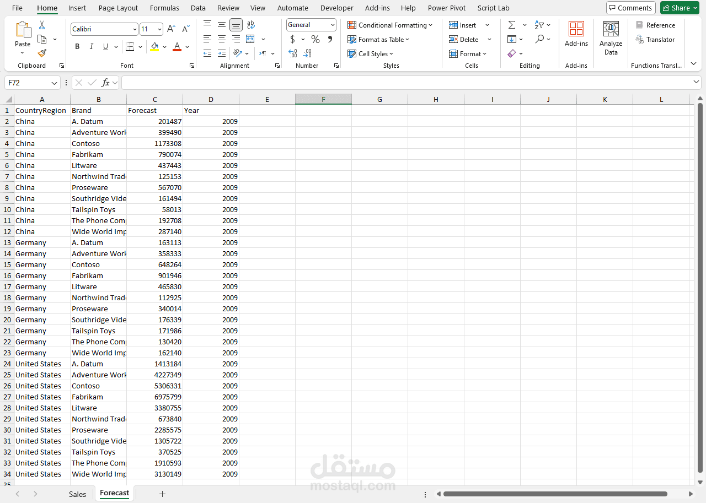The image size is (706, 503).
Task: Apply the yellow Fill Color
Action: pos(154,47)
